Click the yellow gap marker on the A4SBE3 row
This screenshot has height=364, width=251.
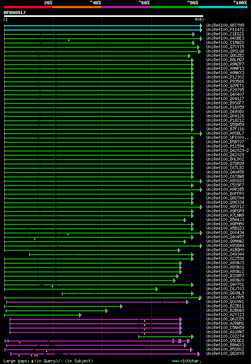[x=69, y=40]
